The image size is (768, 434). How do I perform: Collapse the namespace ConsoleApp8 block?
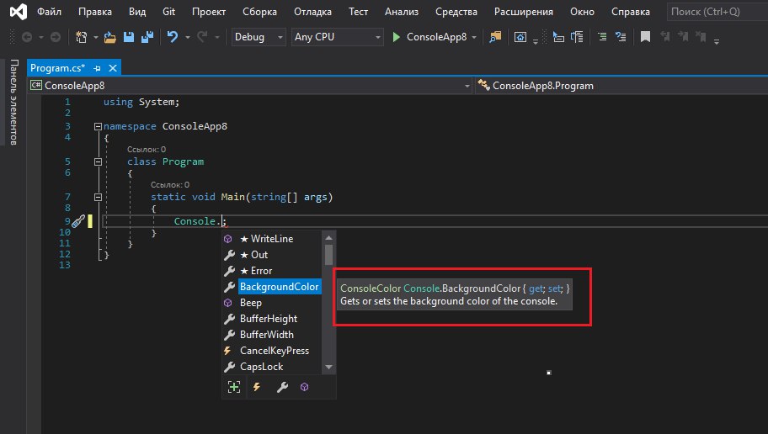98,126
